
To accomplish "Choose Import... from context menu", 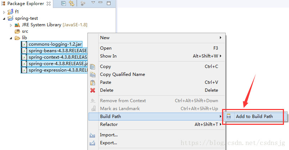I will [x=157, y=135].
